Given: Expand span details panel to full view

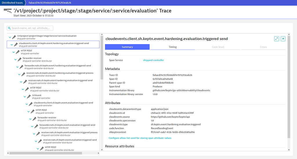Looking at the screenshot, I should [x=276, y=39].
